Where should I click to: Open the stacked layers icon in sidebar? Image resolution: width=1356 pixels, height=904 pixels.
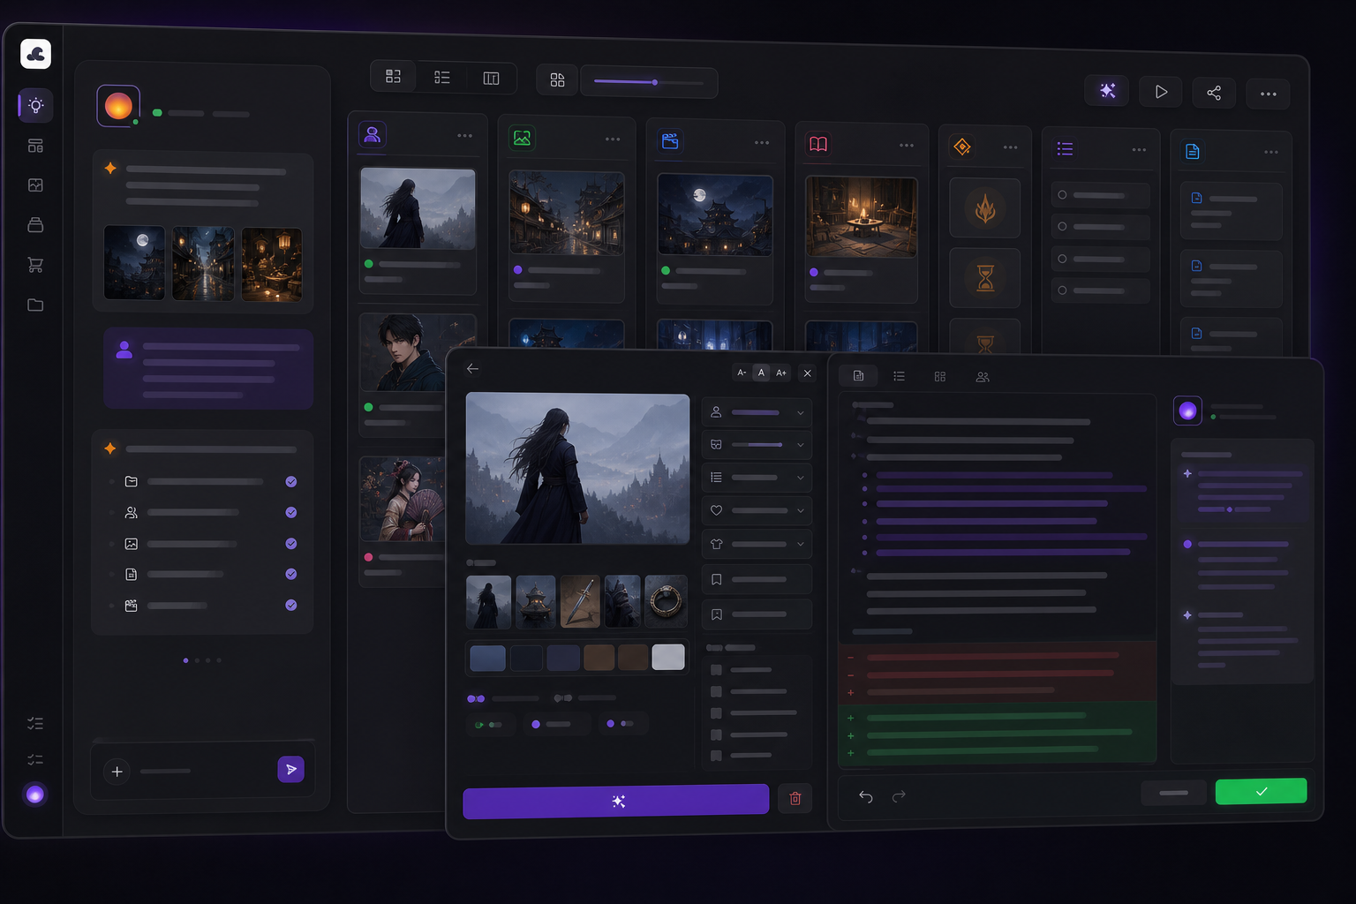[35, 225]
